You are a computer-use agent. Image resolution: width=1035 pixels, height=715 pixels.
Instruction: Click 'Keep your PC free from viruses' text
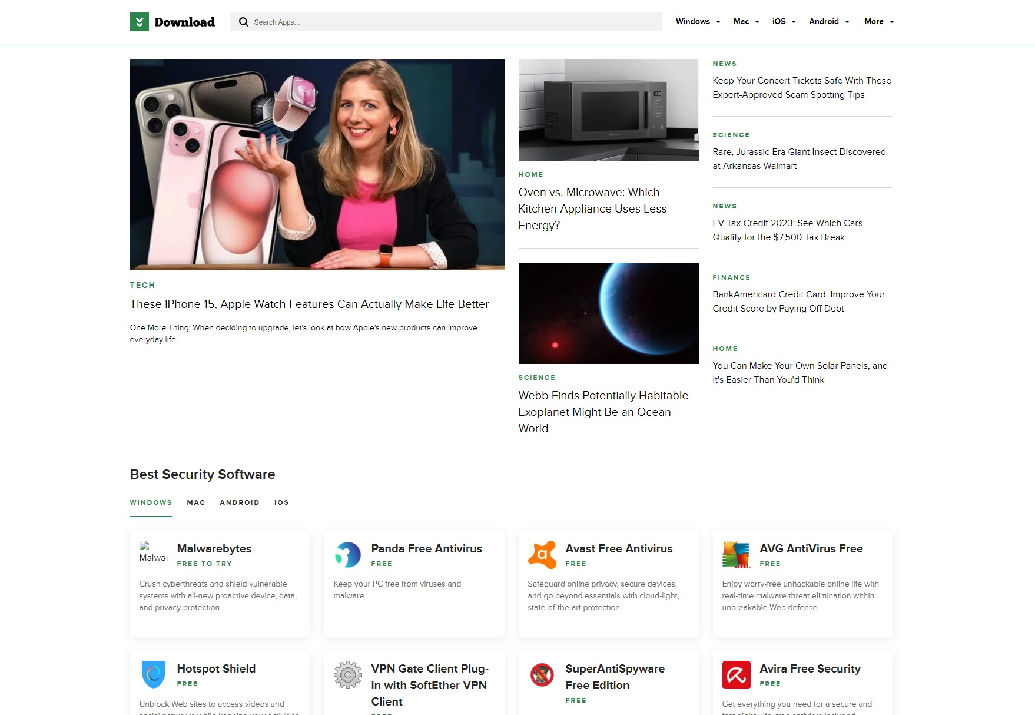397,590
